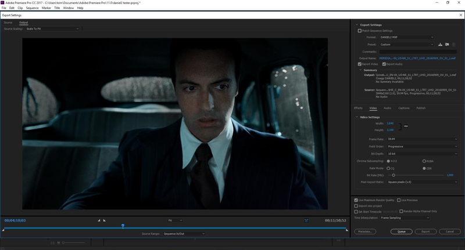
Task: Open the Source Scaling Scale To Fit dropdown
Action: point(52,28)
